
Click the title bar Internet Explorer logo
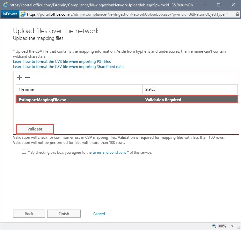(5, 5)
